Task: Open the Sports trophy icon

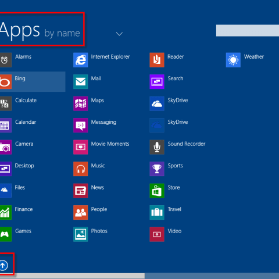Action: tap(157, 169)
